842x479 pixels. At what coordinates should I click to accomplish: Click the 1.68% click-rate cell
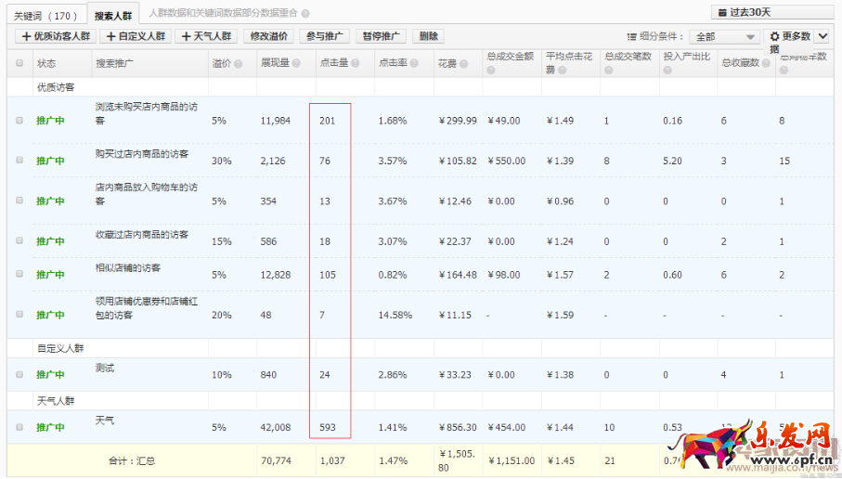pyautogui.click(x=393, y=121)
